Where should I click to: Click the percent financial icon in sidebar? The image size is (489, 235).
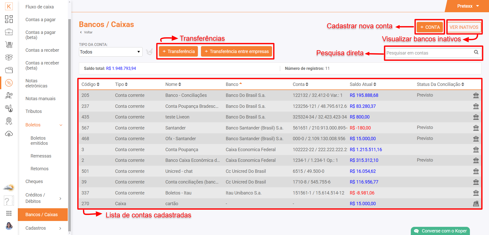tap(9, 83)
